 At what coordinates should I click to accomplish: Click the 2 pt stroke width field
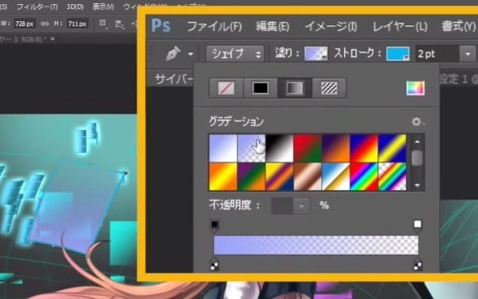[437, 54]
